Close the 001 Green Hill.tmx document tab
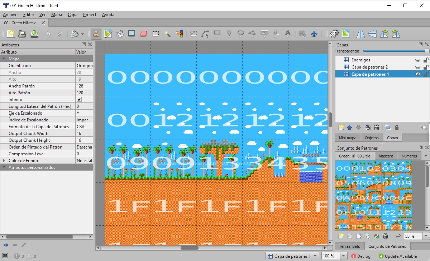Viewport: 430px width, 261px height. click(x=43, y=23)
